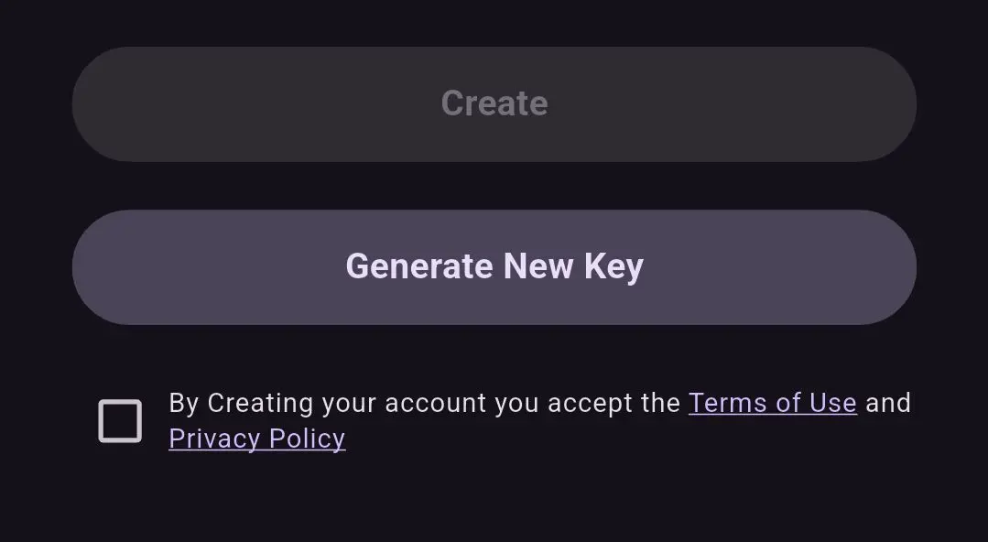Tap the greyed-out Create button
This screenshot has width=988, height=542.
click(494, 103)
